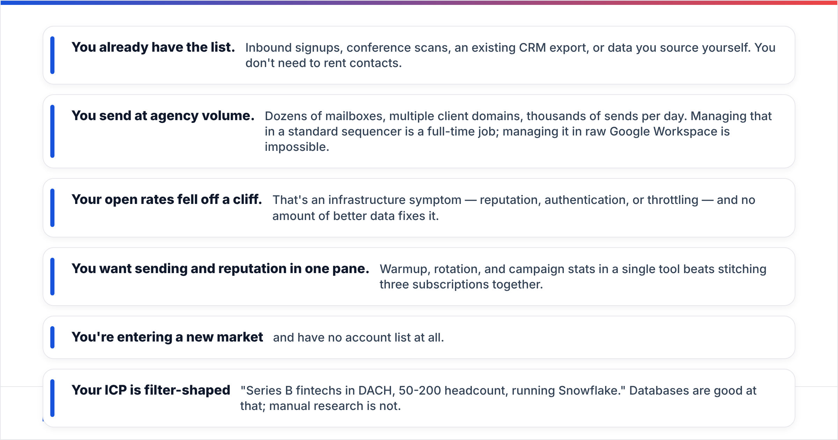Click the blue bar beside "Your ICP is filter-shaped"
The width and height of the screenshot is (838, 440).
point(52,398)
